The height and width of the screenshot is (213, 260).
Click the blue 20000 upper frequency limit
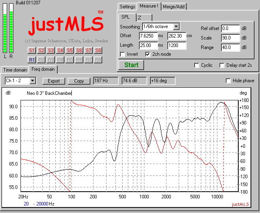click(42, 204)
